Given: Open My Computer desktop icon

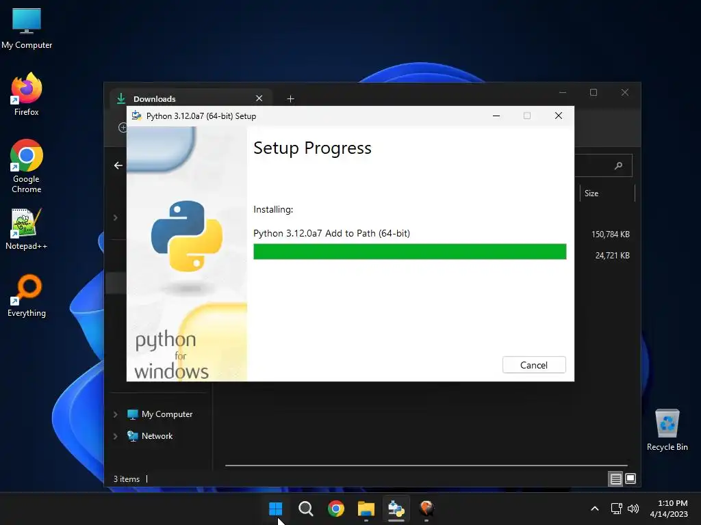Looking at the screenshot, I should tap(27, 29).
